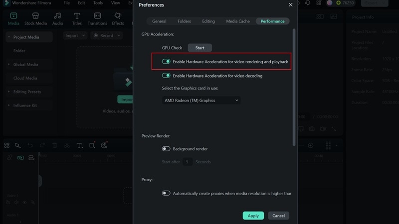Click the undo icon in timeline toolbar
The width and height of the screenshot is (399, 224).
pos(30,145)
